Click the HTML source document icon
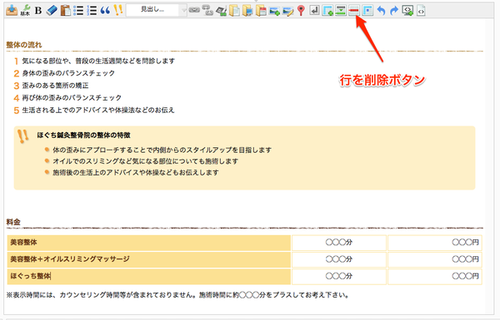This screenshot has width=500, height=320. coord(421,11)
